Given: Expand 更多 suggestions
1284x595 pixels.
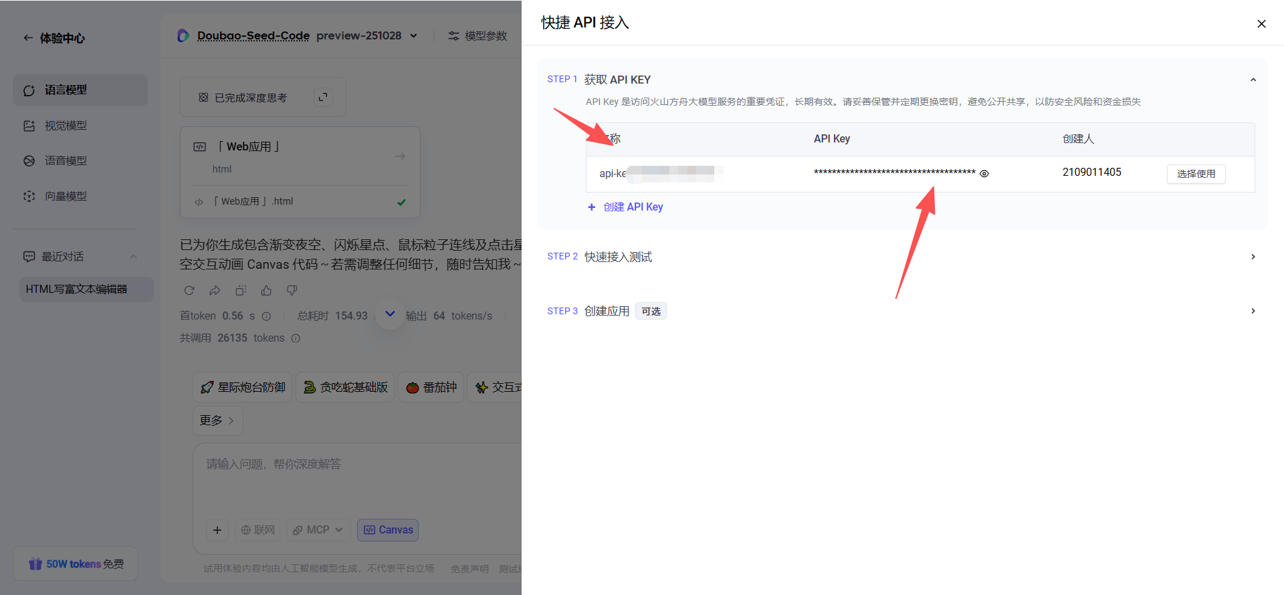Looking at the screenshot, I should click(x=217, y=421).
